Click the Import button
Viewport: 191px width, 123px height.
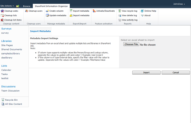pyautogui.click(x=146, y=73)
